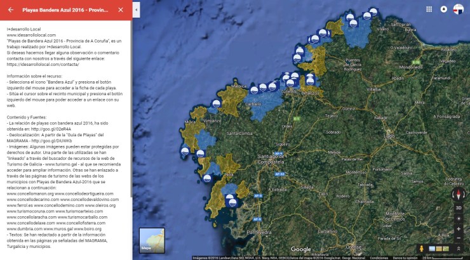
Task: Open www.idesarrollolocal.com link
Action: point(31,35)
